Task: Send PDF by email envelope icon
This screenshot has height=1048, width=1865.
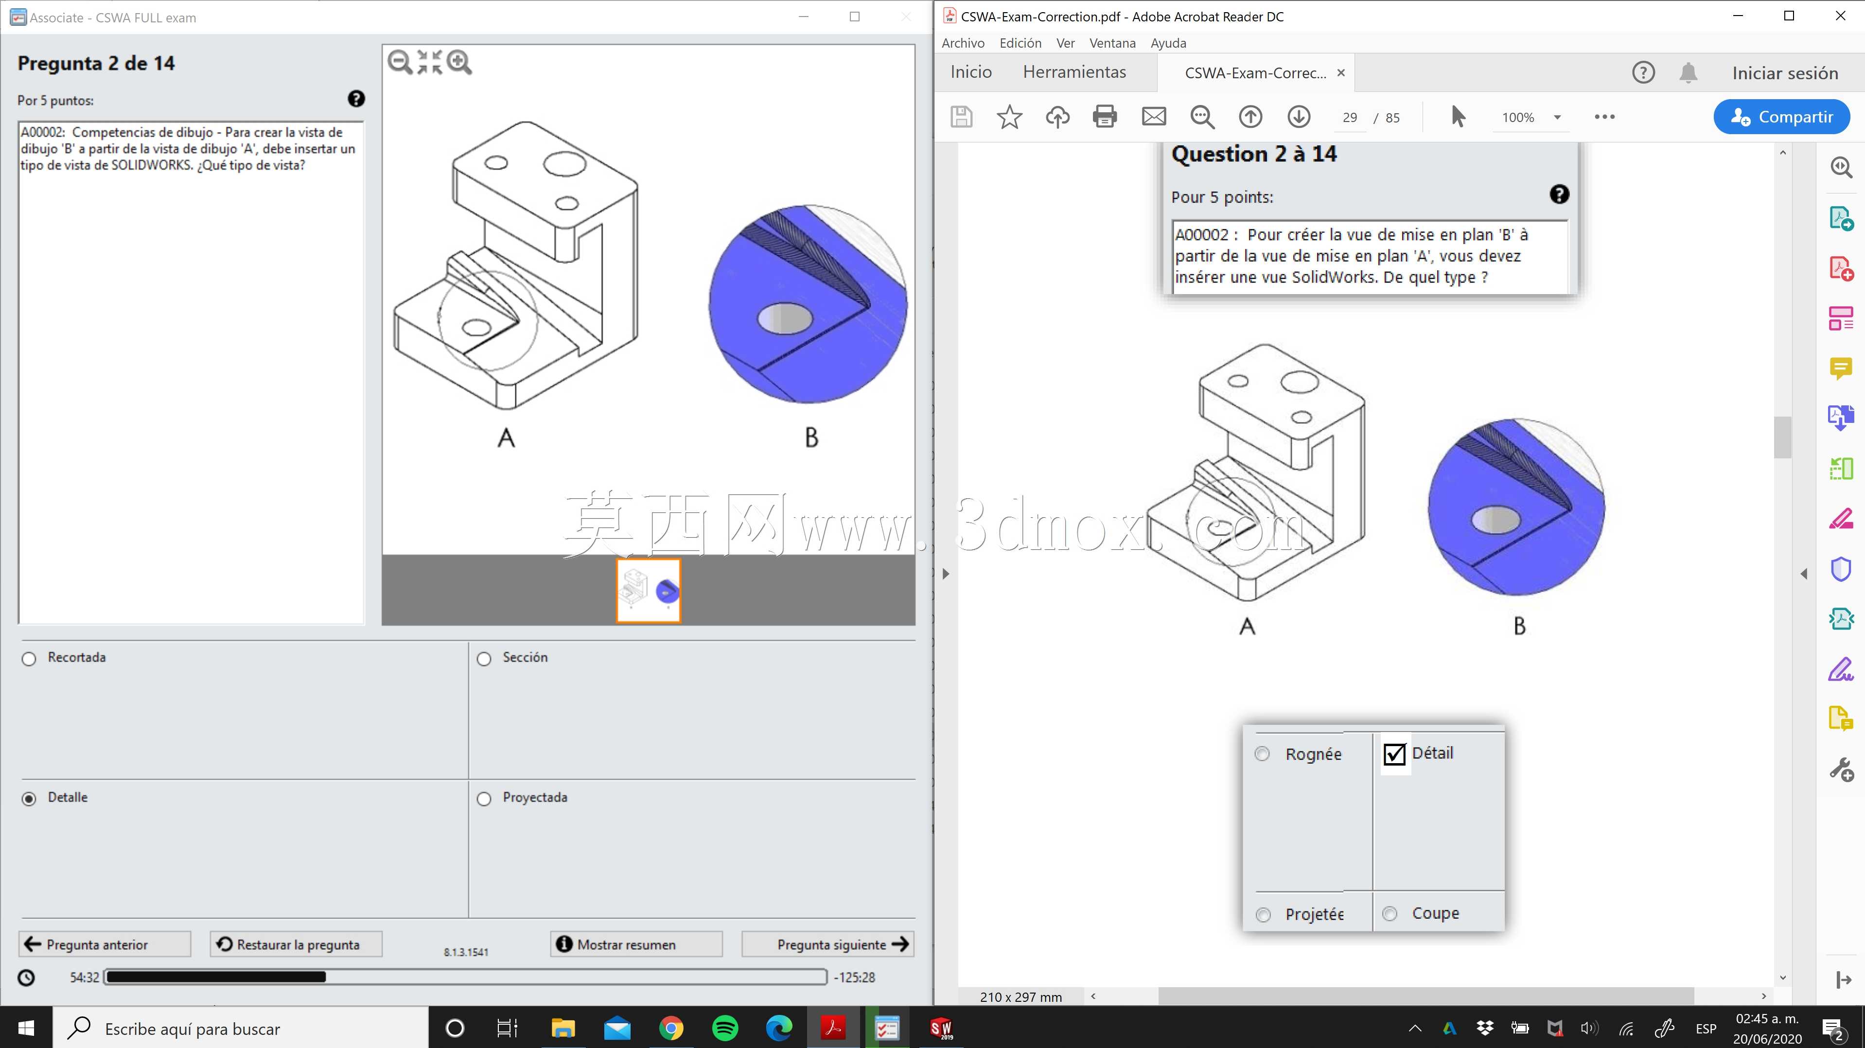Action: tap(1154, 117)
